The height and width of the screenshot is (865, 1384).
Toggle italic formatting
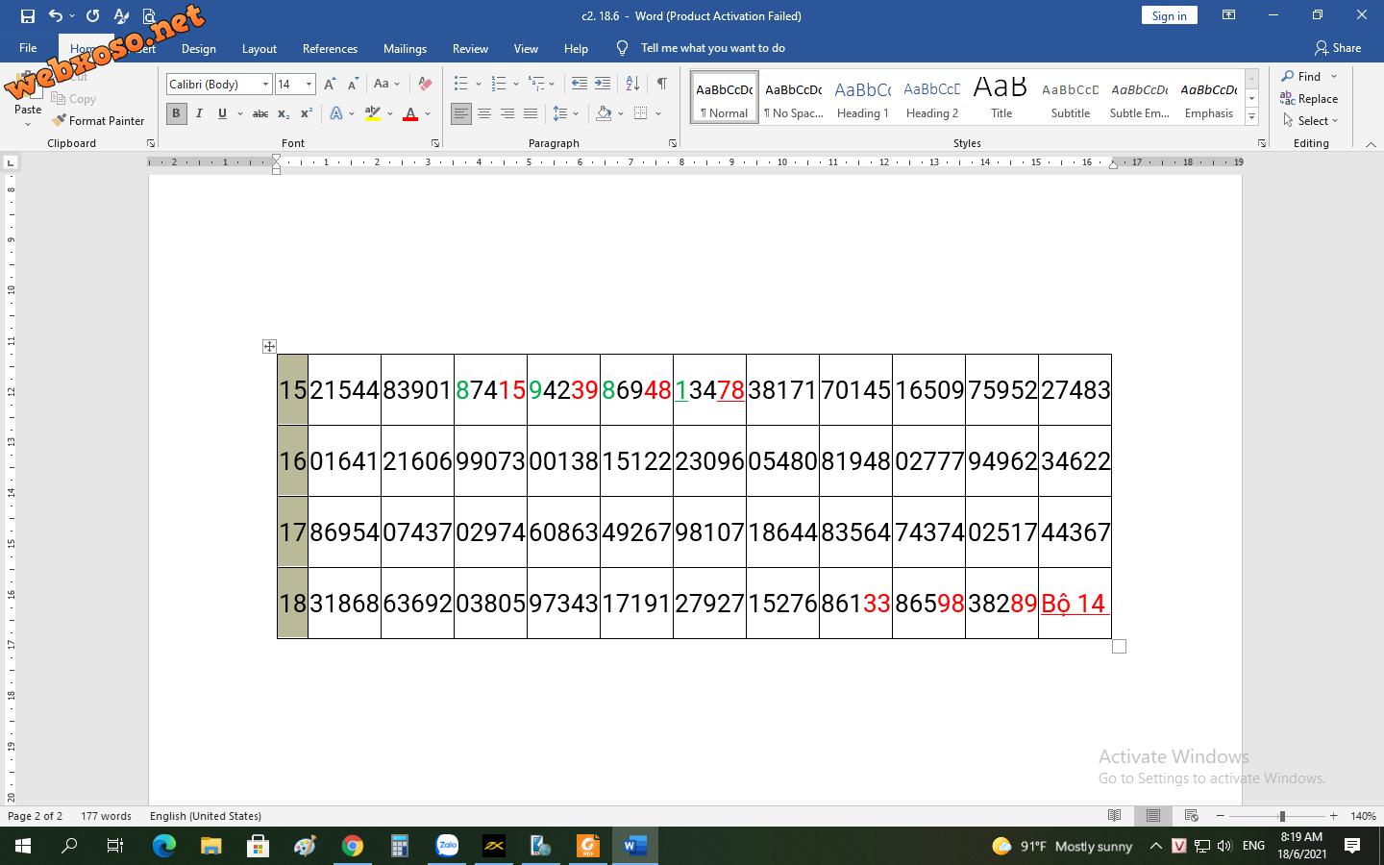pos(199,113)
